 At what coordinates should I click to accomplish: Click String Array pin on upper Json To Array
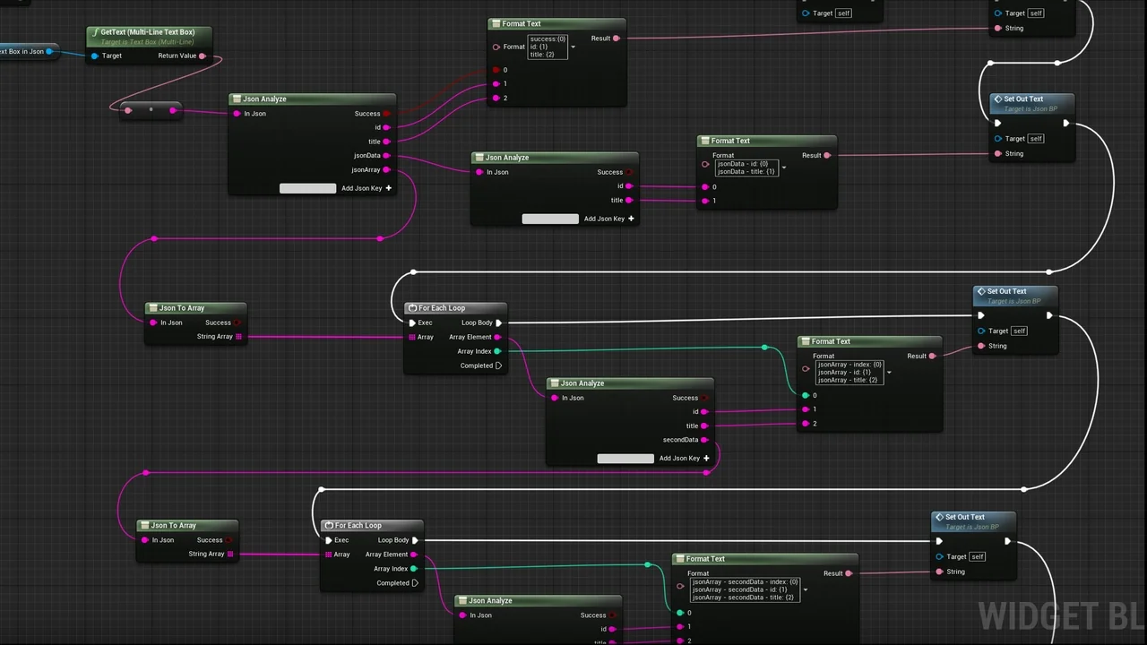238,337
